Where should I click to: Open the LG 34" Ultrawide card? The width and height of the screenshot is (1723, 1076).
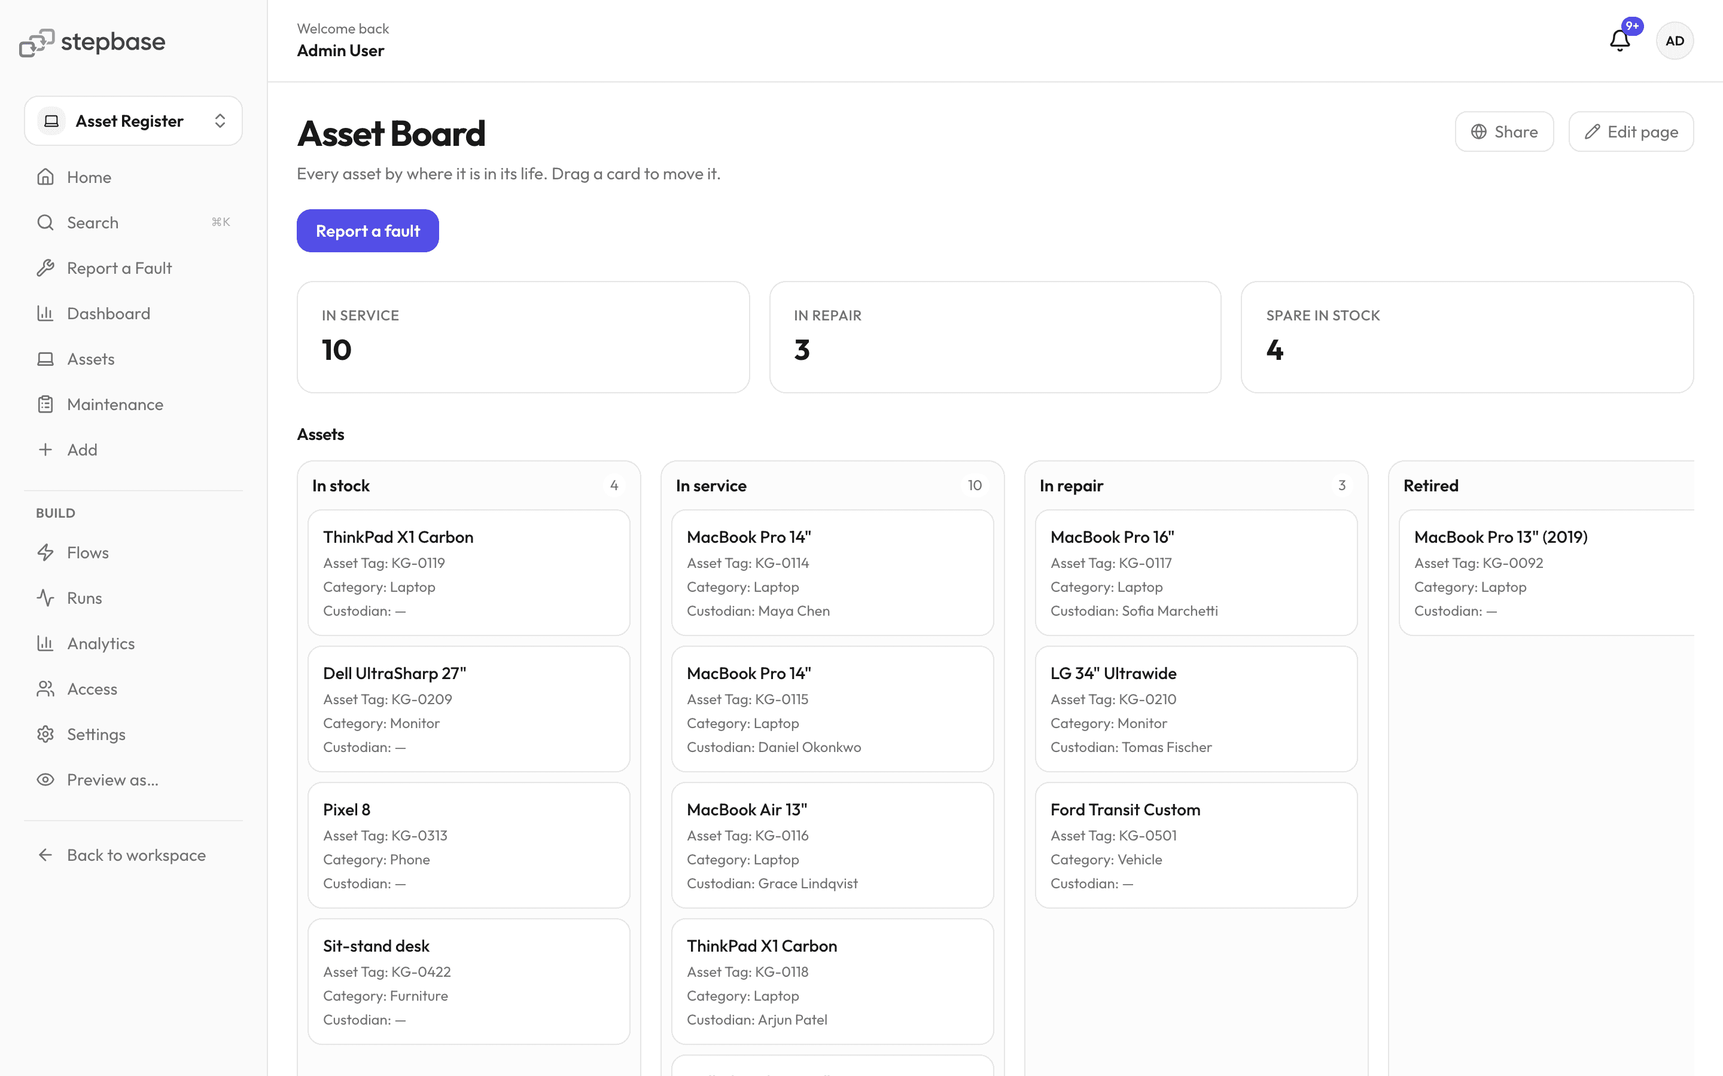pyautogui.click(x=1196, y=709)
